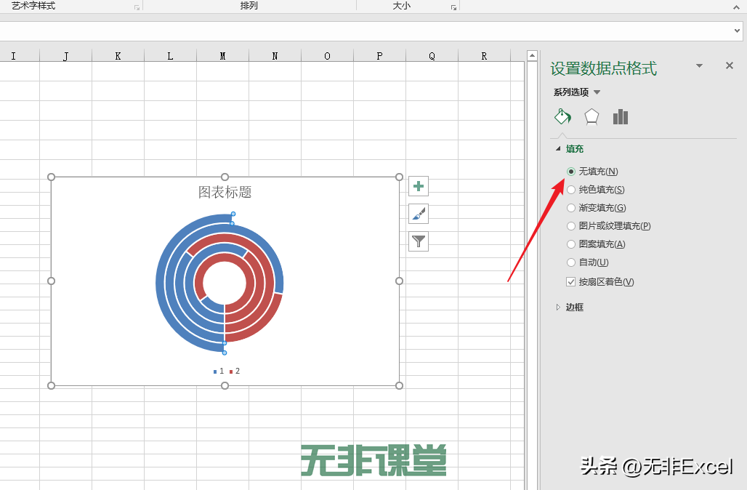Screen dimensions: 747x490
Task: Click legend entry 2 in chart
Action: pos(235,371)
